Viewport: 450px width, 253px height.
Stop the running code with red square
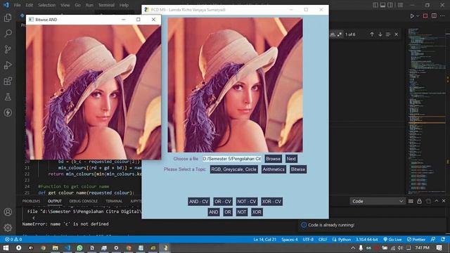coord(425,16)
